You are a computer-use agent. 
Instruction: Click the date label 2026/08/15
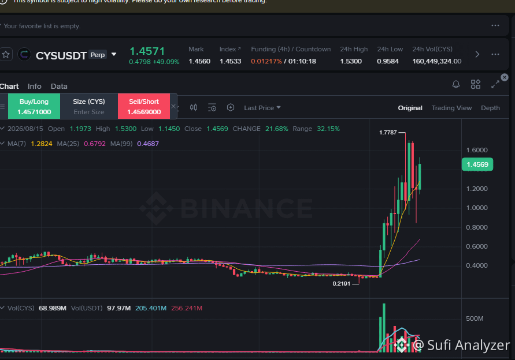coord(25,129)
